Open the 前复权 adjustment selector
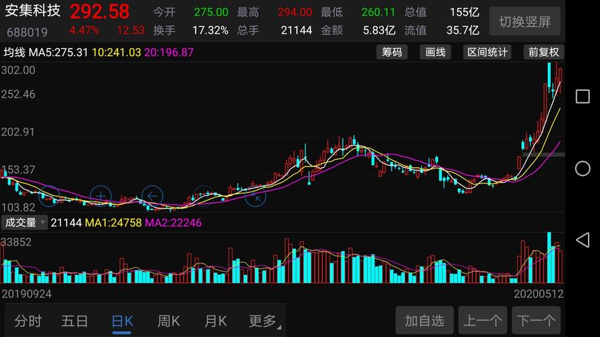The image size is (600, 337). click(543, 52)
